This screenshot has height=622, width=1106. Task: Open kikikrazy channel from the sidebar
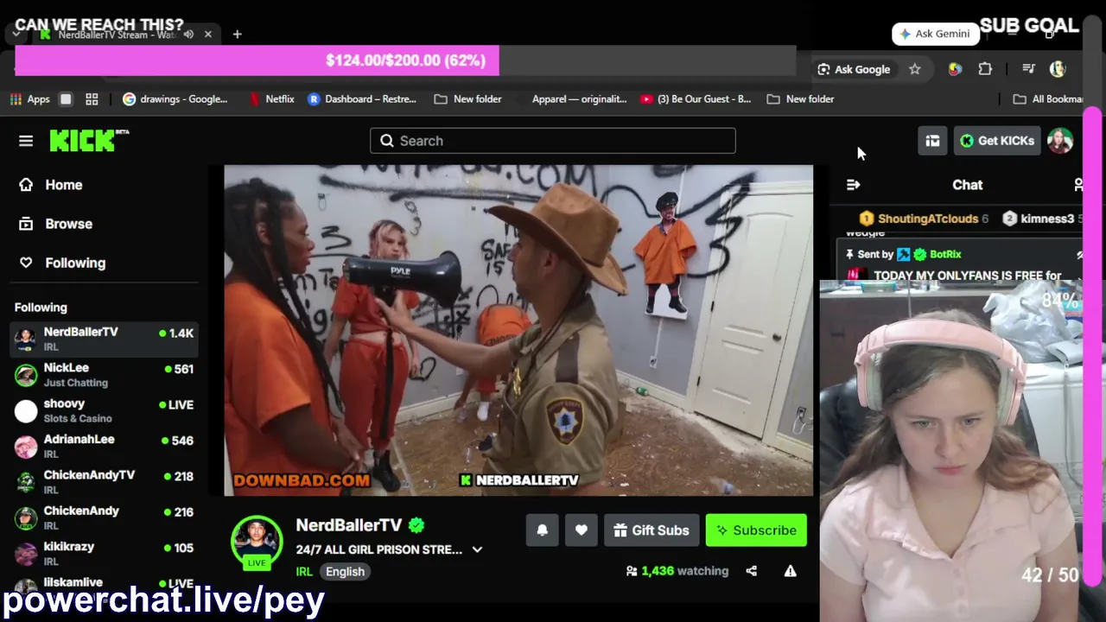coord(104,553)
